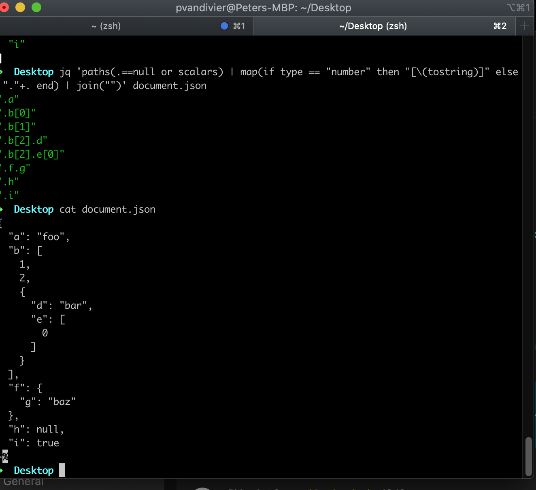Click document.json argument in jq command

tap(170, 86)
